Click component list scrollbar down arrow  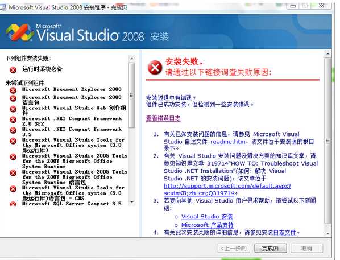[x=131, y=202]
